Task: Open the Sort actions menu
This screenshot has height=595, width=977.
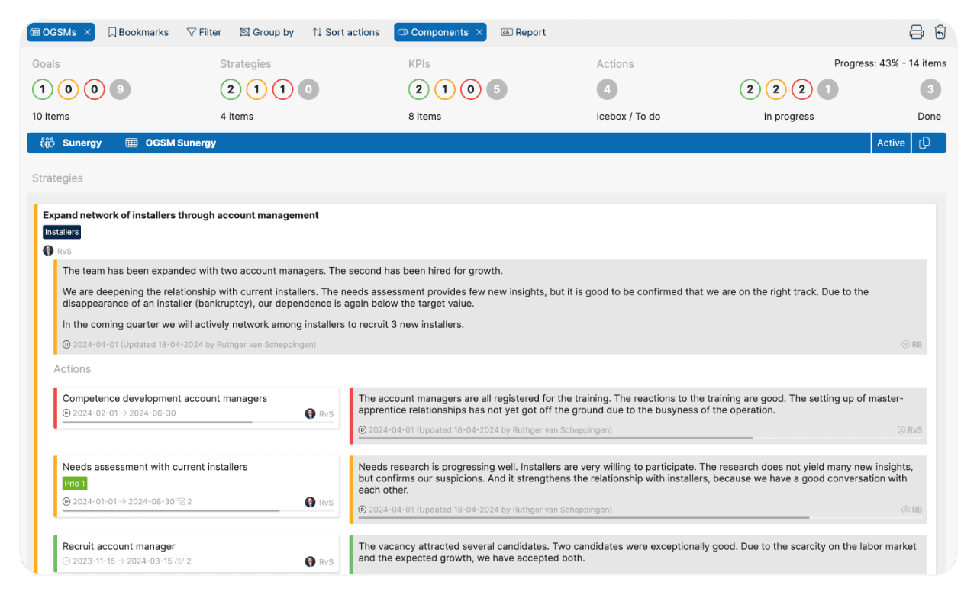Action: click(x=346, y=32)
